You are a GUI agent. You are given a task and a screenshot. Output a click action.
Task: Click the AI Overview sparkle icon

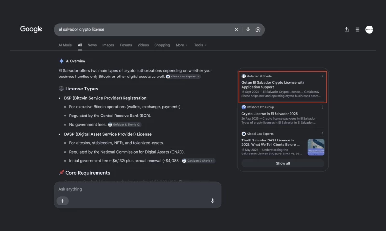(62, 61)
